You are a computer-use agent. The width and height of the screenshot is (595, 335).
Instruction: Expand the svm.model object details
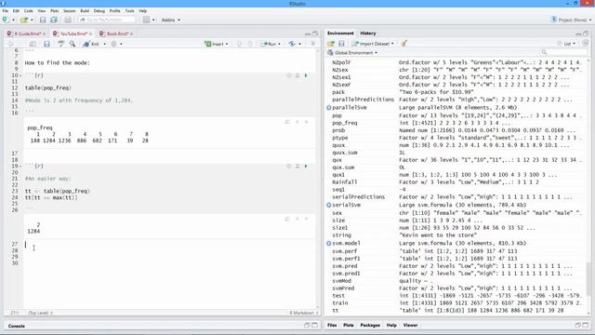click(x=329, y=244)
